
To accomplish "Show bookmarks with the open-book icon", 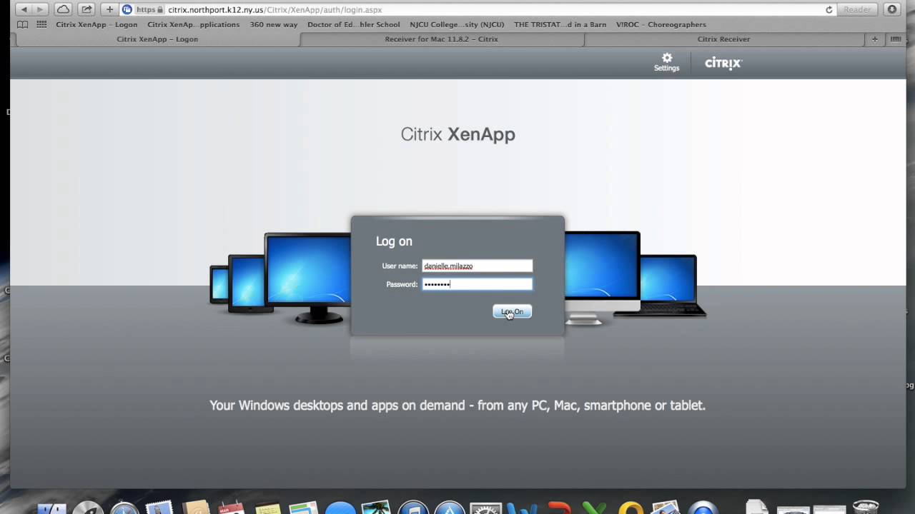I will coord(23,24).
